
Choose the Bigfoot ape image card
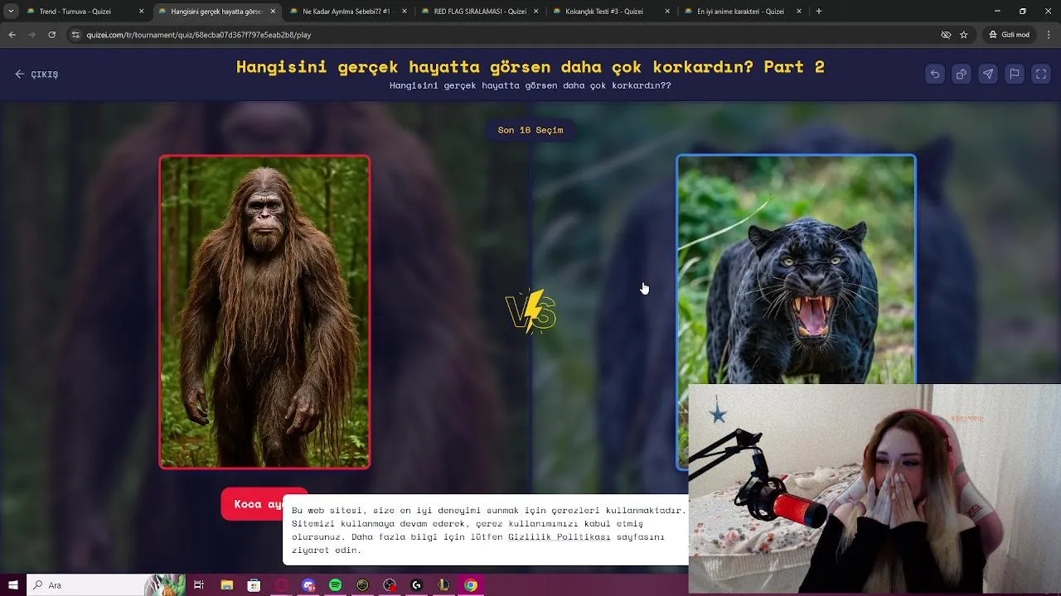point(264,312)
